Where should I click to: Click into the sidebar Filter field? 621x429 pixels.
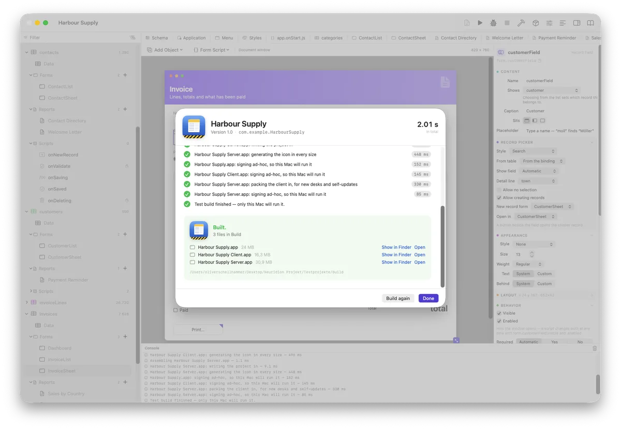click(x=78, y=38)
